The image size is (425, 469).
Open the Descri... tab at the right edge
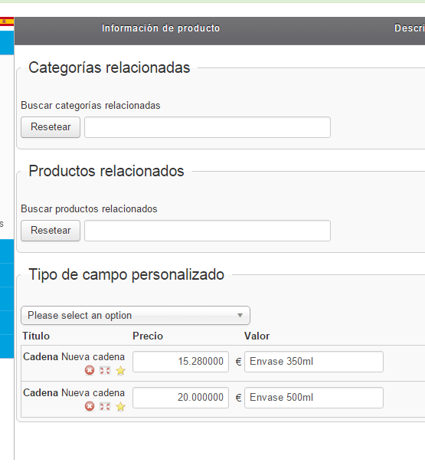coord(410,28)
